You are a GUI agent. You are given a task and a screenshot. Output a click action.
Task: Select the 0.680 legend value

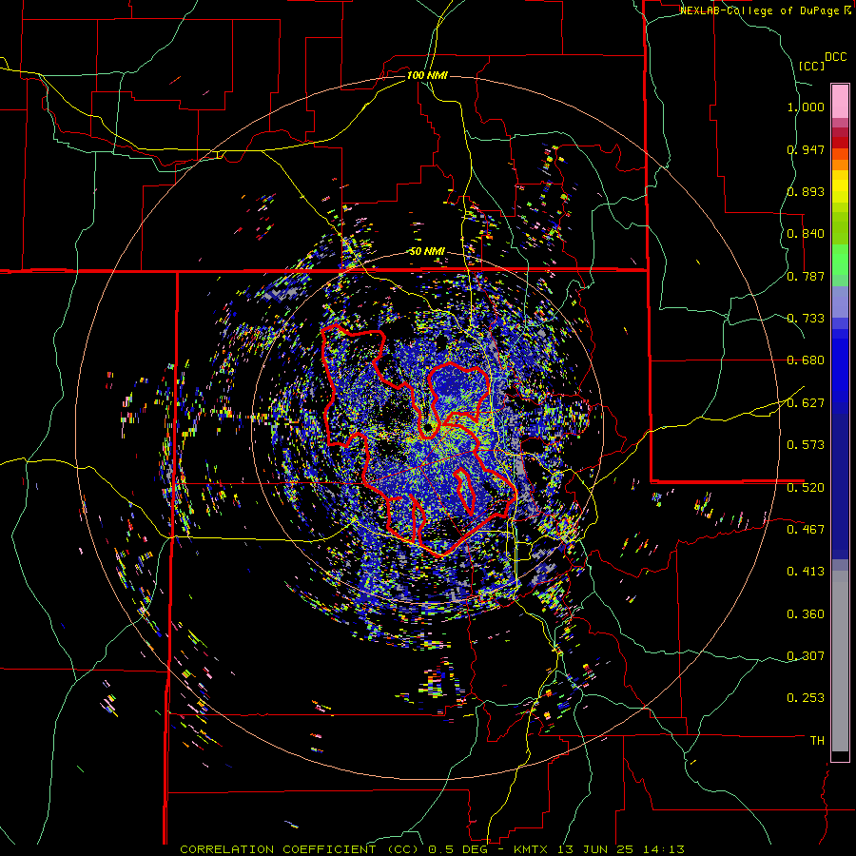tap(806, 360)
